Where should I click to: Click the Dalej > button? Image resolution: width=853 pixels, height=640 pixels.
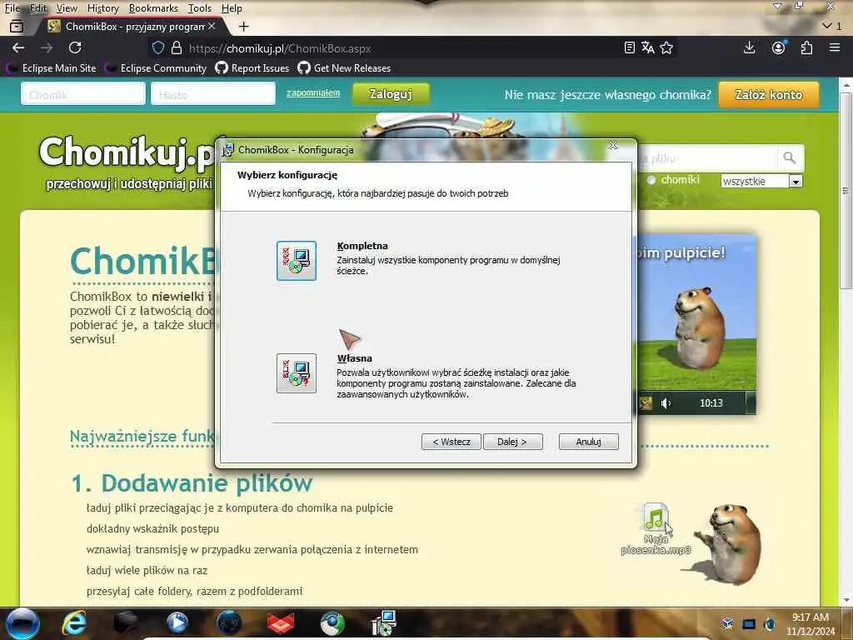pos(512,442)
